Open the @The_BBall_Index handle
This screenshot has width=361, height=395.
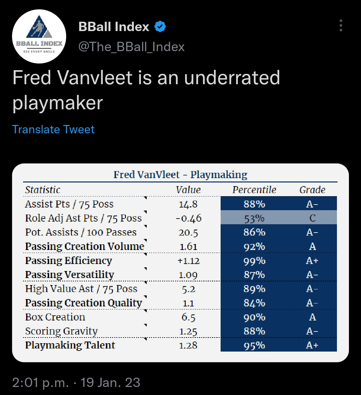[131, 47]
